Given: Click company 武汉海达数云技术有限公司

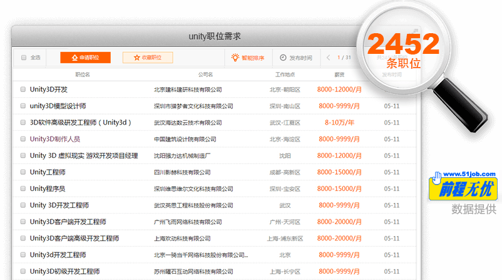Looking at the screenshot, I should point(188,123).
